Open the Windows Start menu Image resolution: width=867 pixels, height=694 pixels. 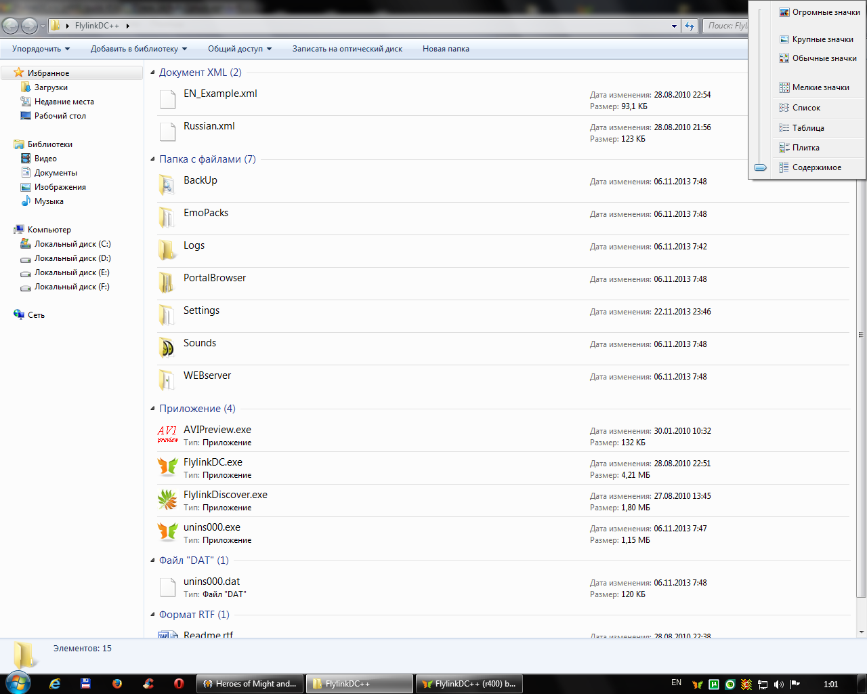(18, 683)
